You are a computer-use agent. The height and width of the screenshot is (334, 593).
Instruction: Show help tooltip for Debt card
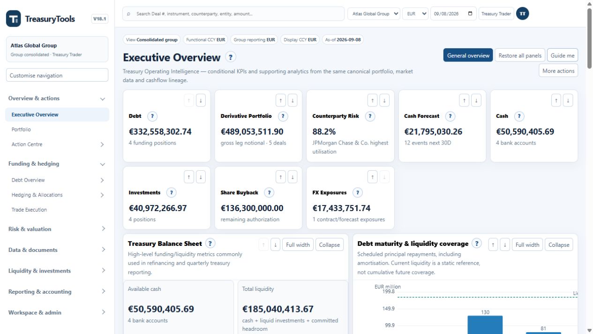tap(152, 116)
